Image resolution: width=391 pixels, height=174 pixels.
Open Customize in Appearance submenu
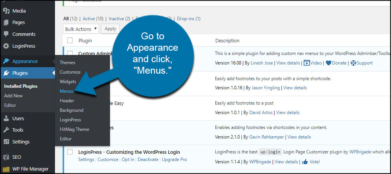(70, 72)
